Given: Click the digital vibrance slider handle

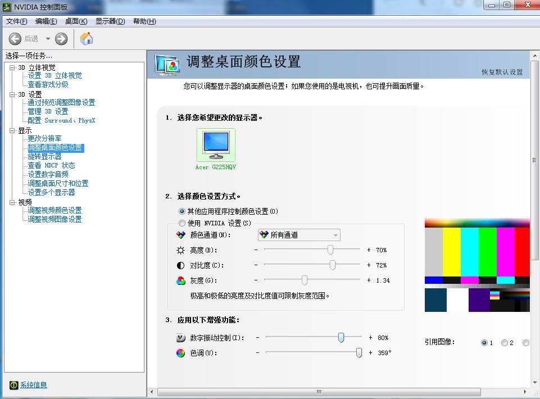Looking at the screenshot, I should (x=341, y=337).
